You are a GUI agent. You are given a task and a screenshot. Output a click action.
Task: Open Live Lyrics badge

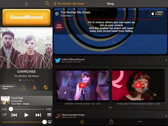point(59,26)
